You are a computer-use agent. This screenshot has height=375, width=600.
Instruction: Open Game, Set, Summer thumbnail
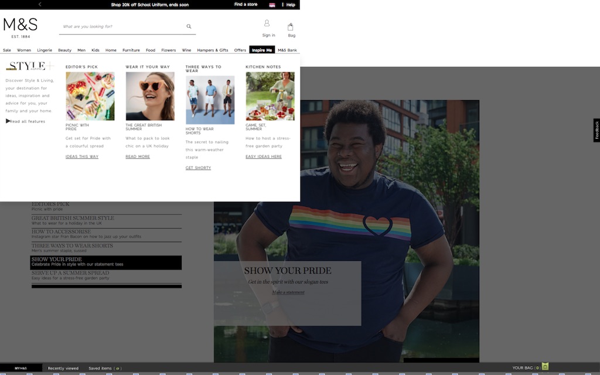tap(270, 96)
